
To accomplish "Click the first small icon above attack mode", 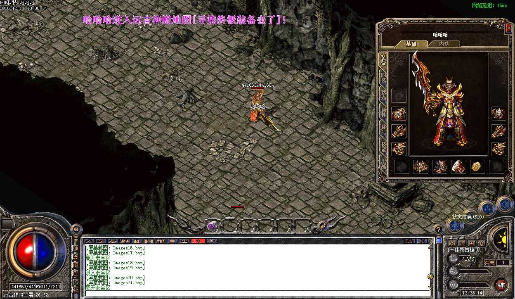I will point(452,243).
